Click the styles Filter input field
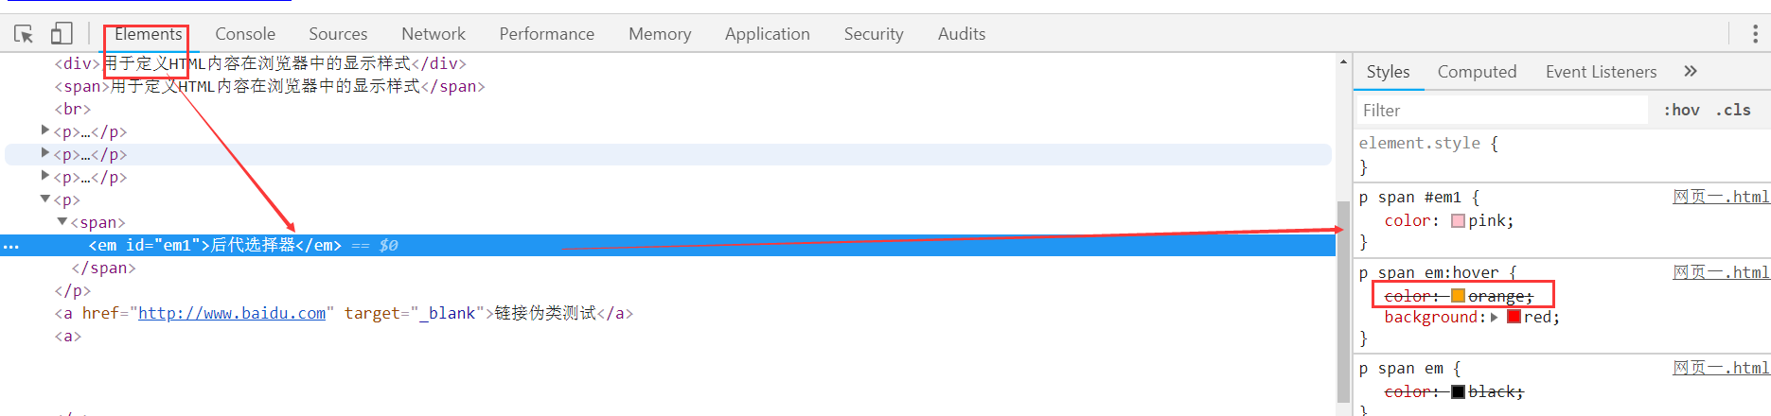 pos(1501,111)
